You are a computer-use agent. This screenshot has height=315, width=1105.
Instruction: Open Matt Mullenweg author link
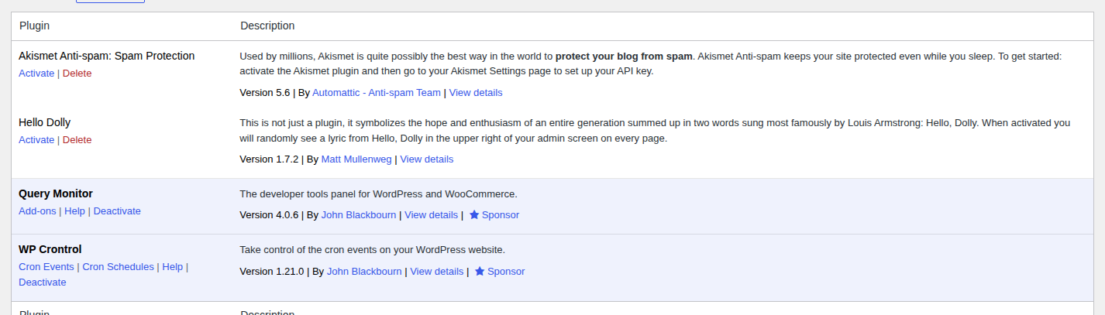click(356, 159)
